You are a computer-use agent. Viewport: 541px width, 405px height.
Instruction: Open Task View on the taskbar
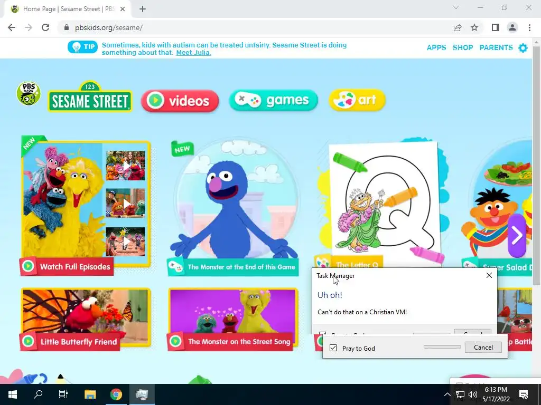pos(63,394)
